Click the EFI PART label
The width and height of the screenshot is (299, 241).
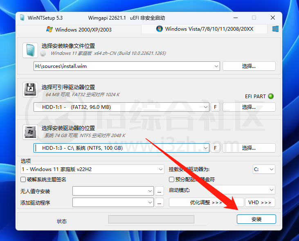click(x=255, y=97)
